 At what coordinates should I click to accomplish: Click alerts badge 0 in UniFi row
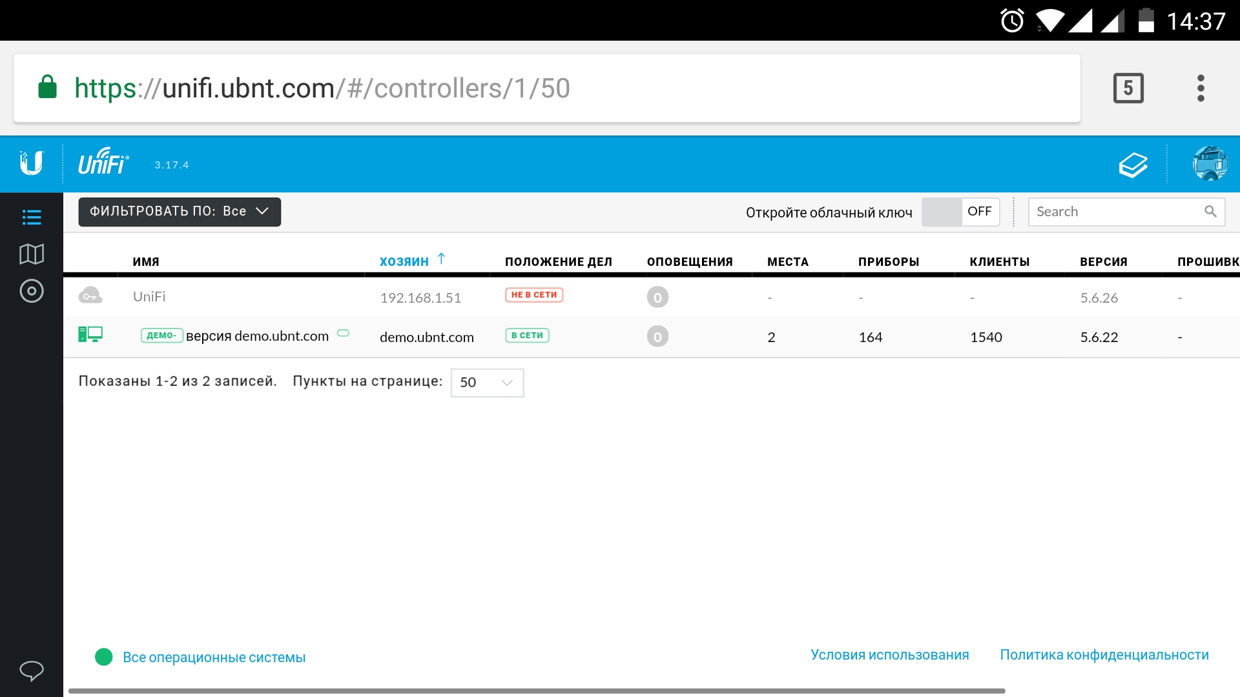pos(657,297)
